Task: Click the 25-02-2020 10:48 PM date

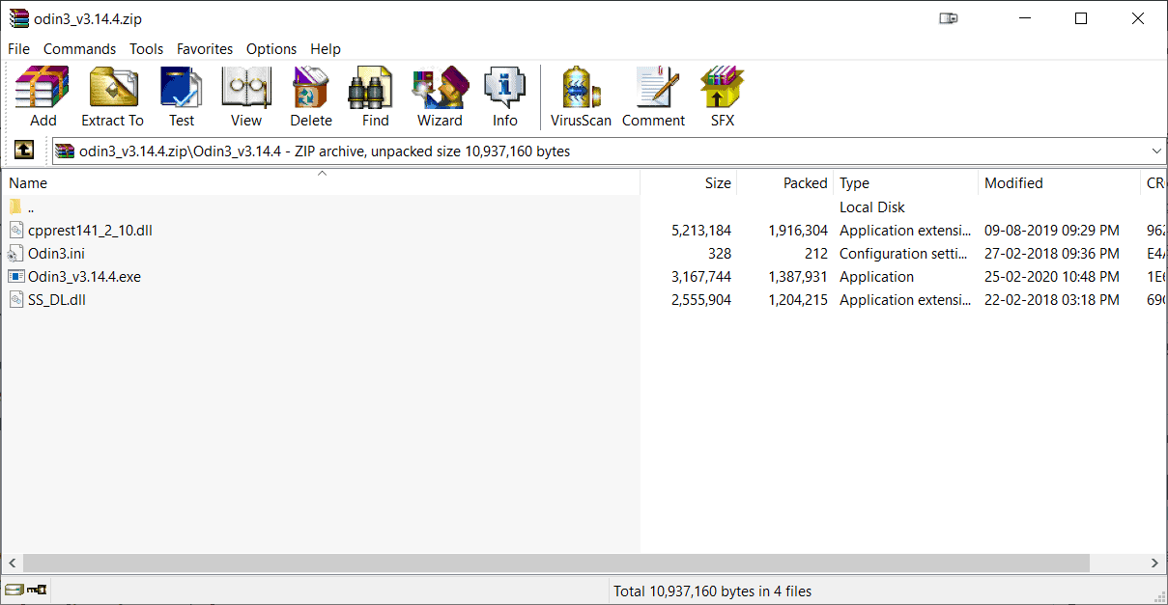Action: (1051, 276)
